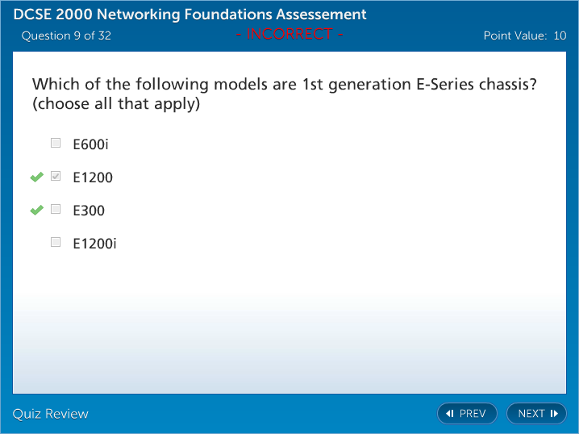579x434 pixels.
Task: Click the green checkmark beside E1200
Action: pos(36,177)
